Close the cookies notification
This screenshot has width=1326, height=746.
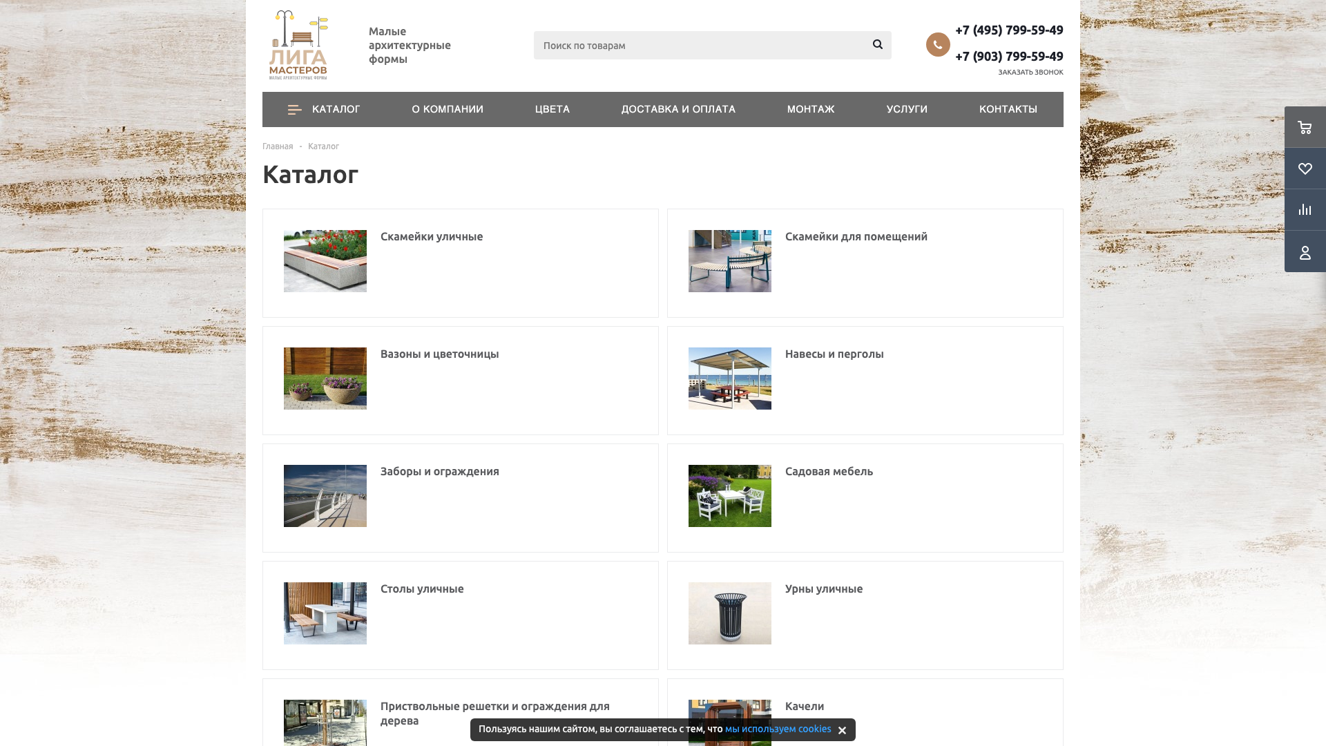coord(842,730)
